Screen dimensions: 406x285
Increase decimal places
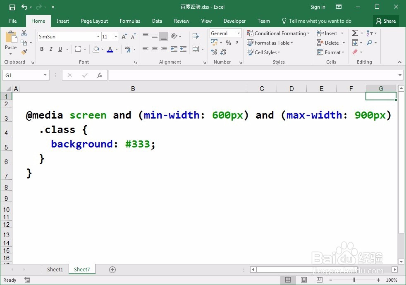coord(214,52)
